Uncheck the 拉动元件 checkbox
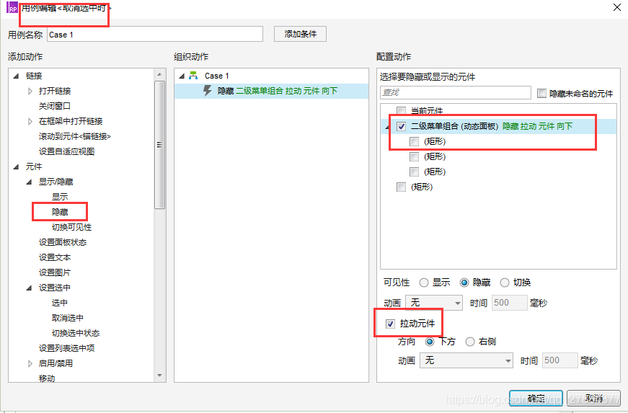Image resolution: width=628 pixels, height=413 pixels. tap(390, 324)
